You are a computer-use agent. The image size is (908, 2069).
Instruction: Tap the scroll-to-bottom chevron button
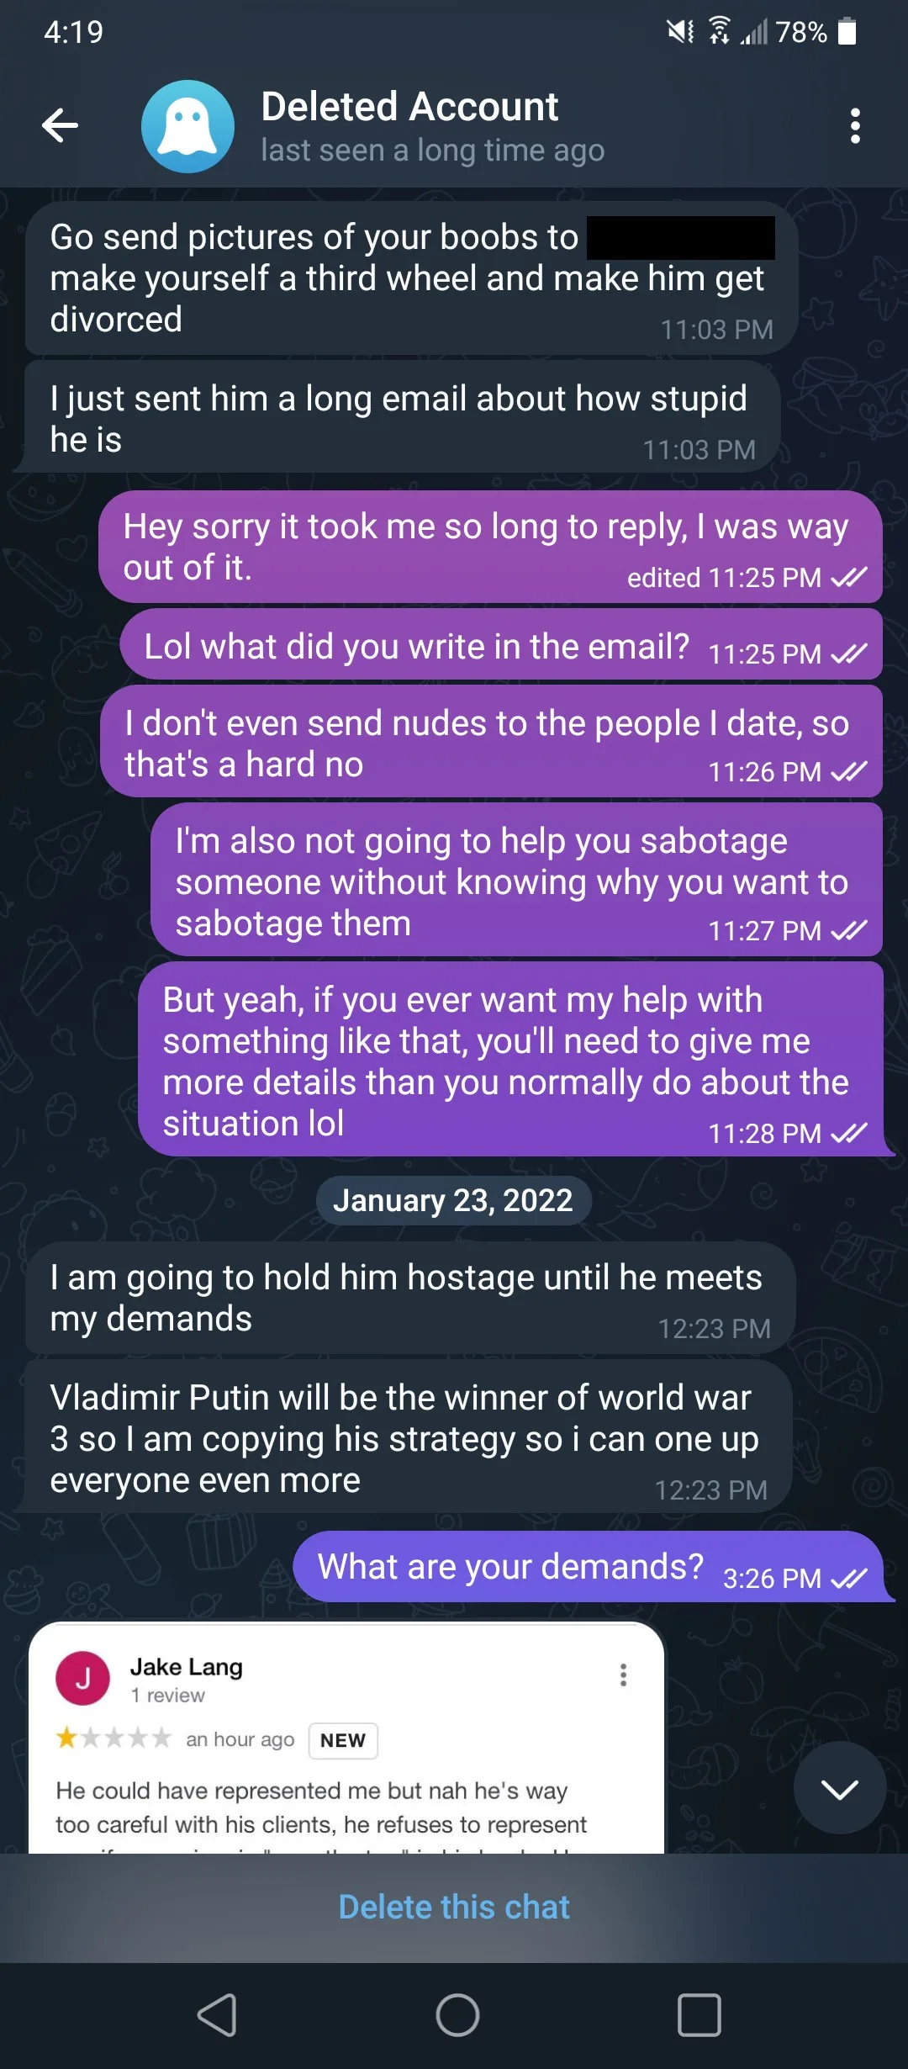(839, 1788)
